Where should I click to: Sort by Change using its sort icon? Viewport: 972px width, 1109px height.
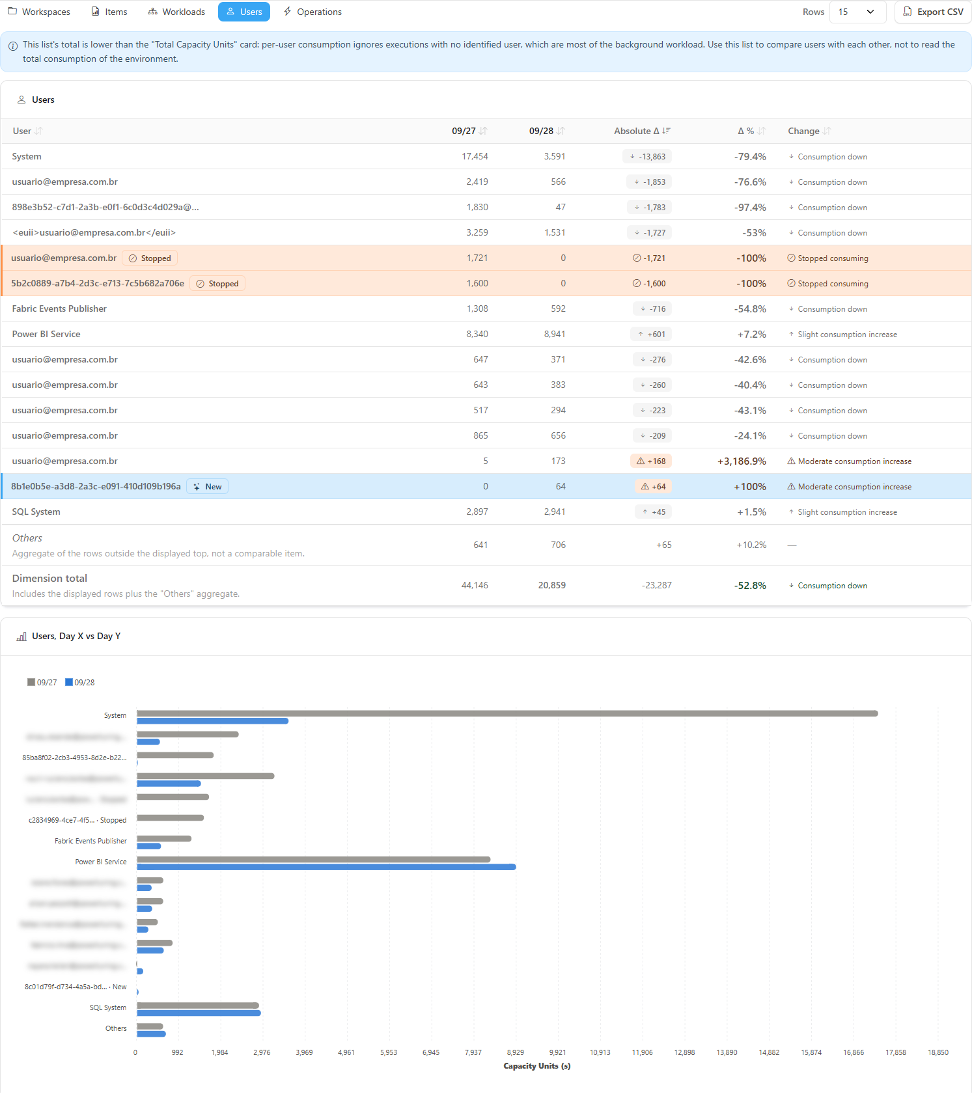827,131
